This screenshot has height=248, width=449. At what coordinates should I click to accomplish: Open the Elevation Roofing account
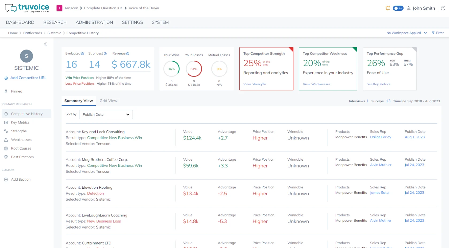click(x=97, y=187)
